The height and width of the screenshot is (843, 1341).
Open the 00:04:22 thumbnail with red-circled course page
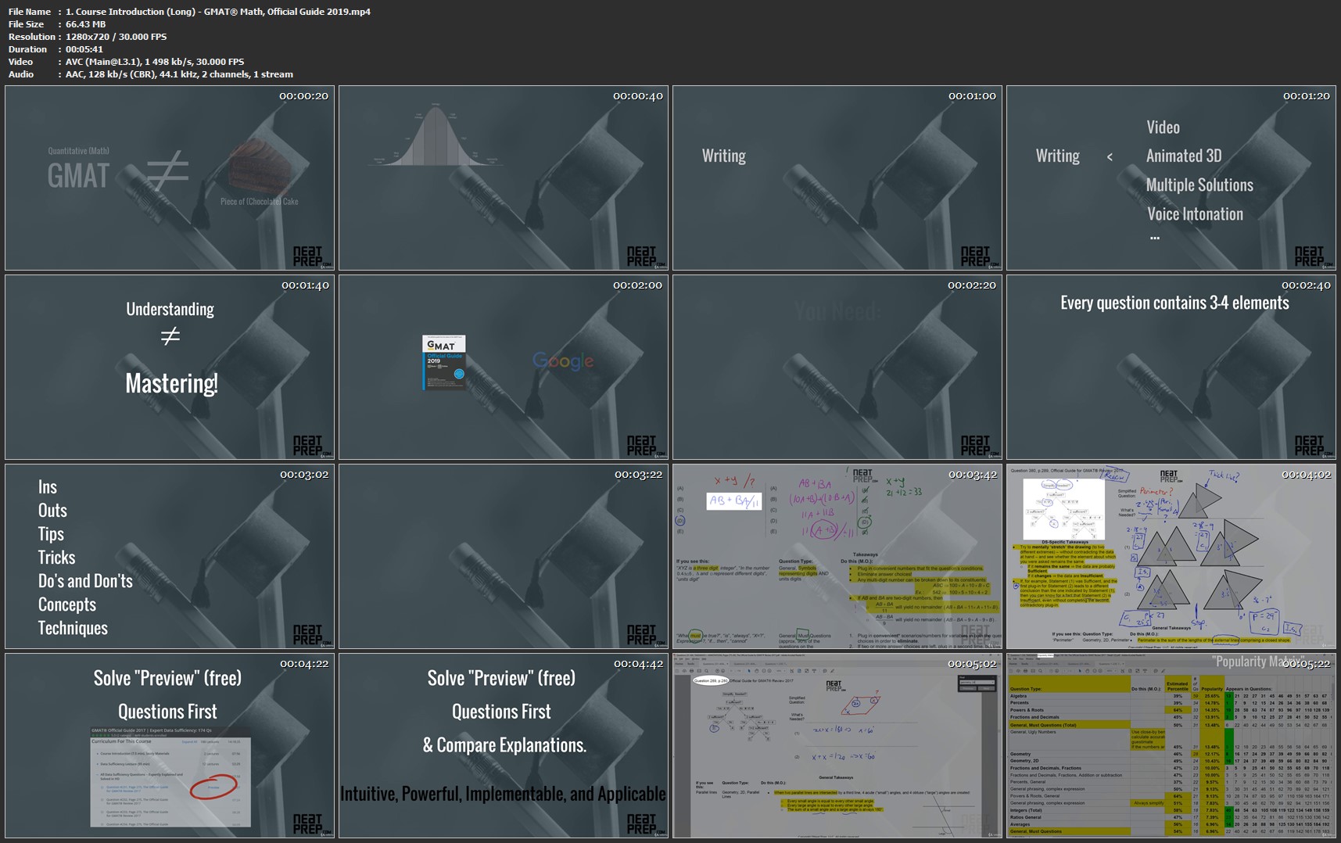[x=170, y=746]
